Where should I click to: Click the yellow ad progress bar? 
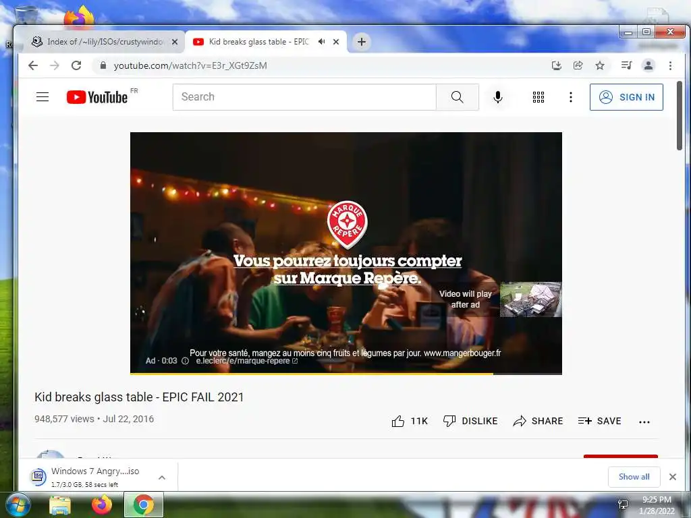(x=346, y=374)
